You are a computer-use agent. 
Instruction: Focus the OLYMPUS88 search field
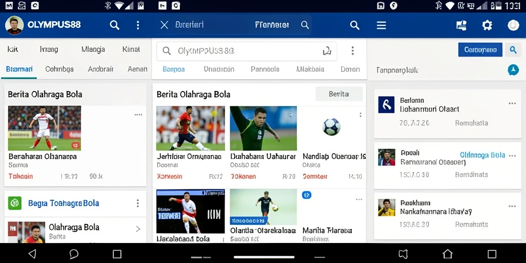(x=247, y=51)
